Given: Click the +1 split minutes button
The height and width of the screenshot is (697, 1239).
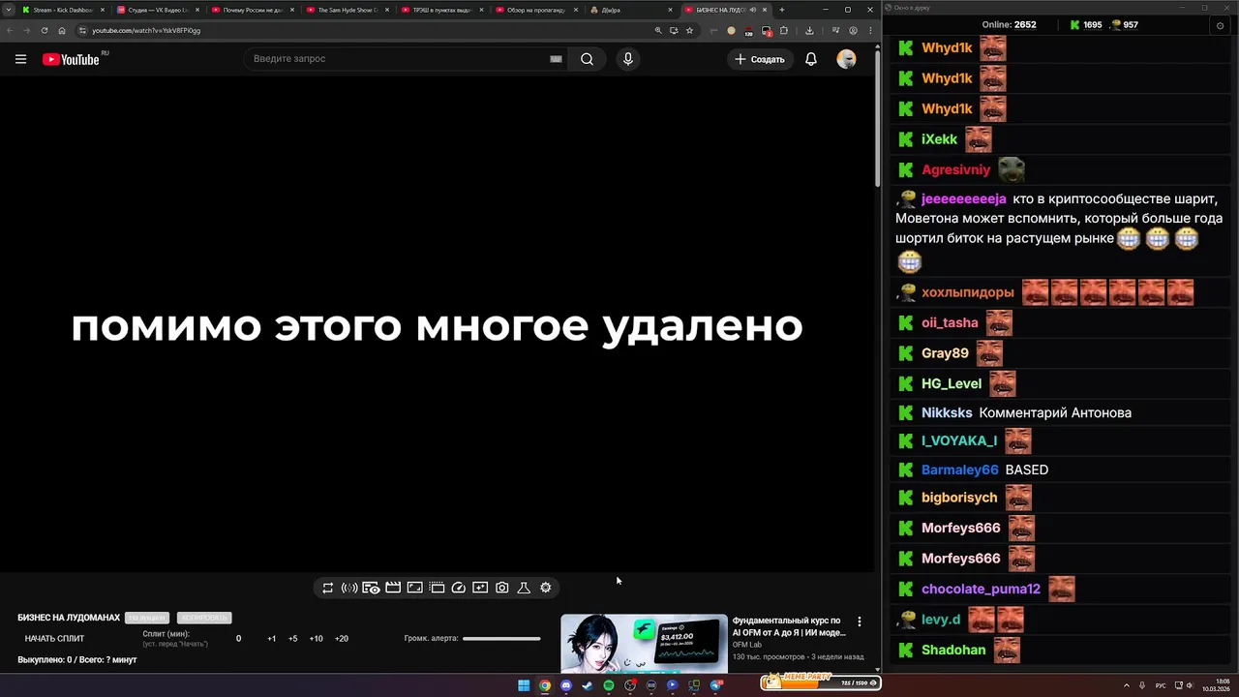Looking at the screenshot, I should [x=272, y=639].
